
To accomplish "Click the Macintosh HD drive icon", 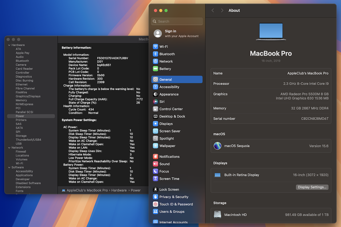I will [218, 215].
